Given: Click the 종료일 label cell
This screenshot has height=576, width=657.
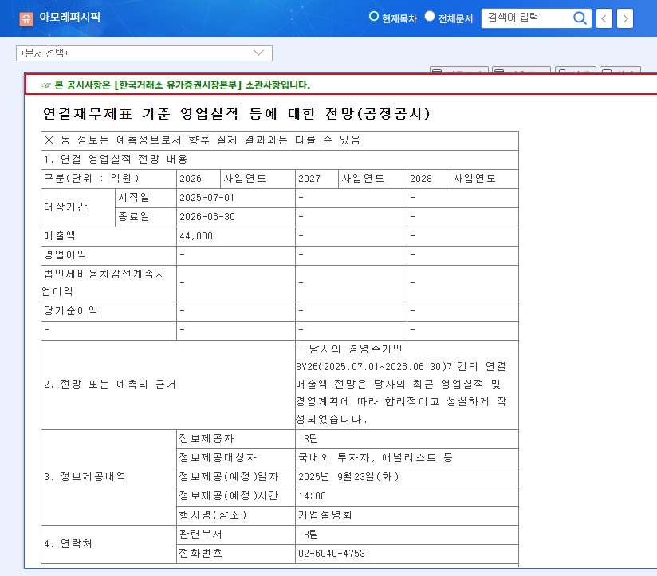Looking at the screenshot, I should tap(146, 217).
